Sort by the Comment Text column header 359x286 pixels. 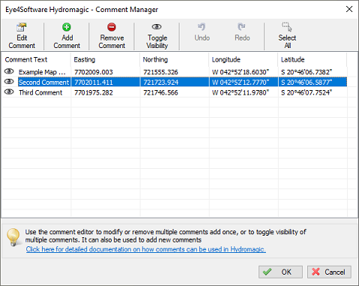point(36,59)
